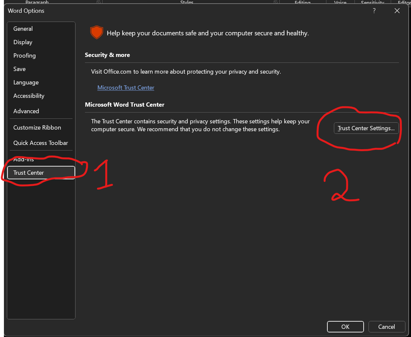The width and height of the screenshot is (411, 337).
Task: Open the Display options page
Action: 23,42
